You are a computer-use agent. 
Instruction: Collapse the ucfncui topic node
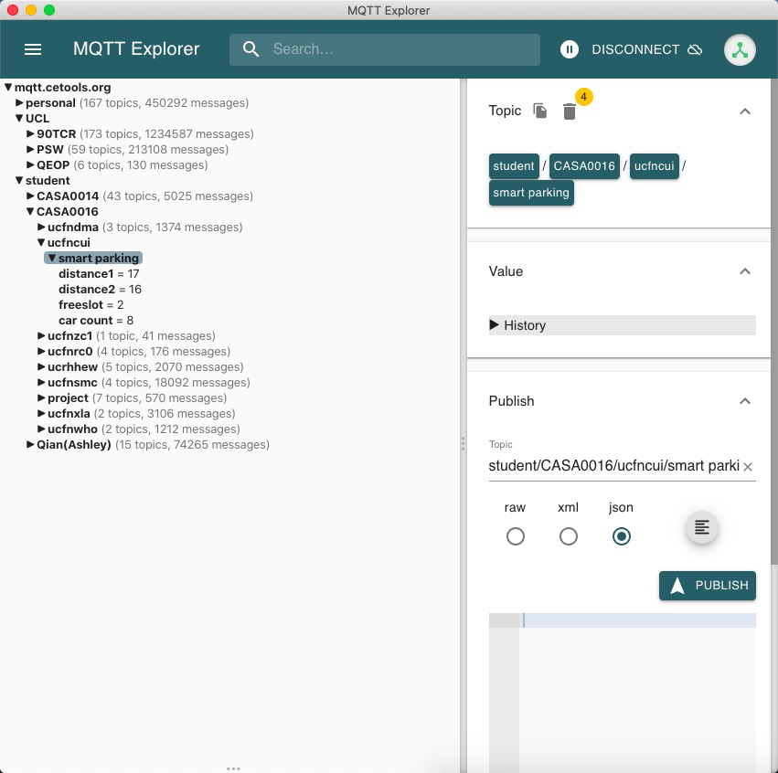click(x=42, y=242)
